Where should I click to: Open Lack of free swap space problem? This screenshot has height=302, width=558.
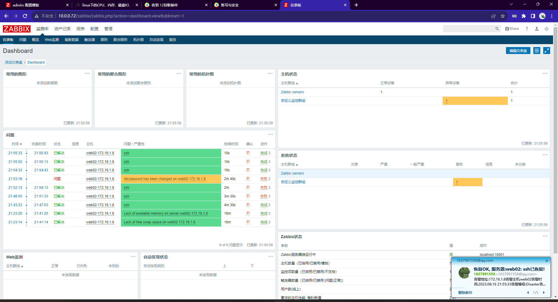tap(159, 222)
